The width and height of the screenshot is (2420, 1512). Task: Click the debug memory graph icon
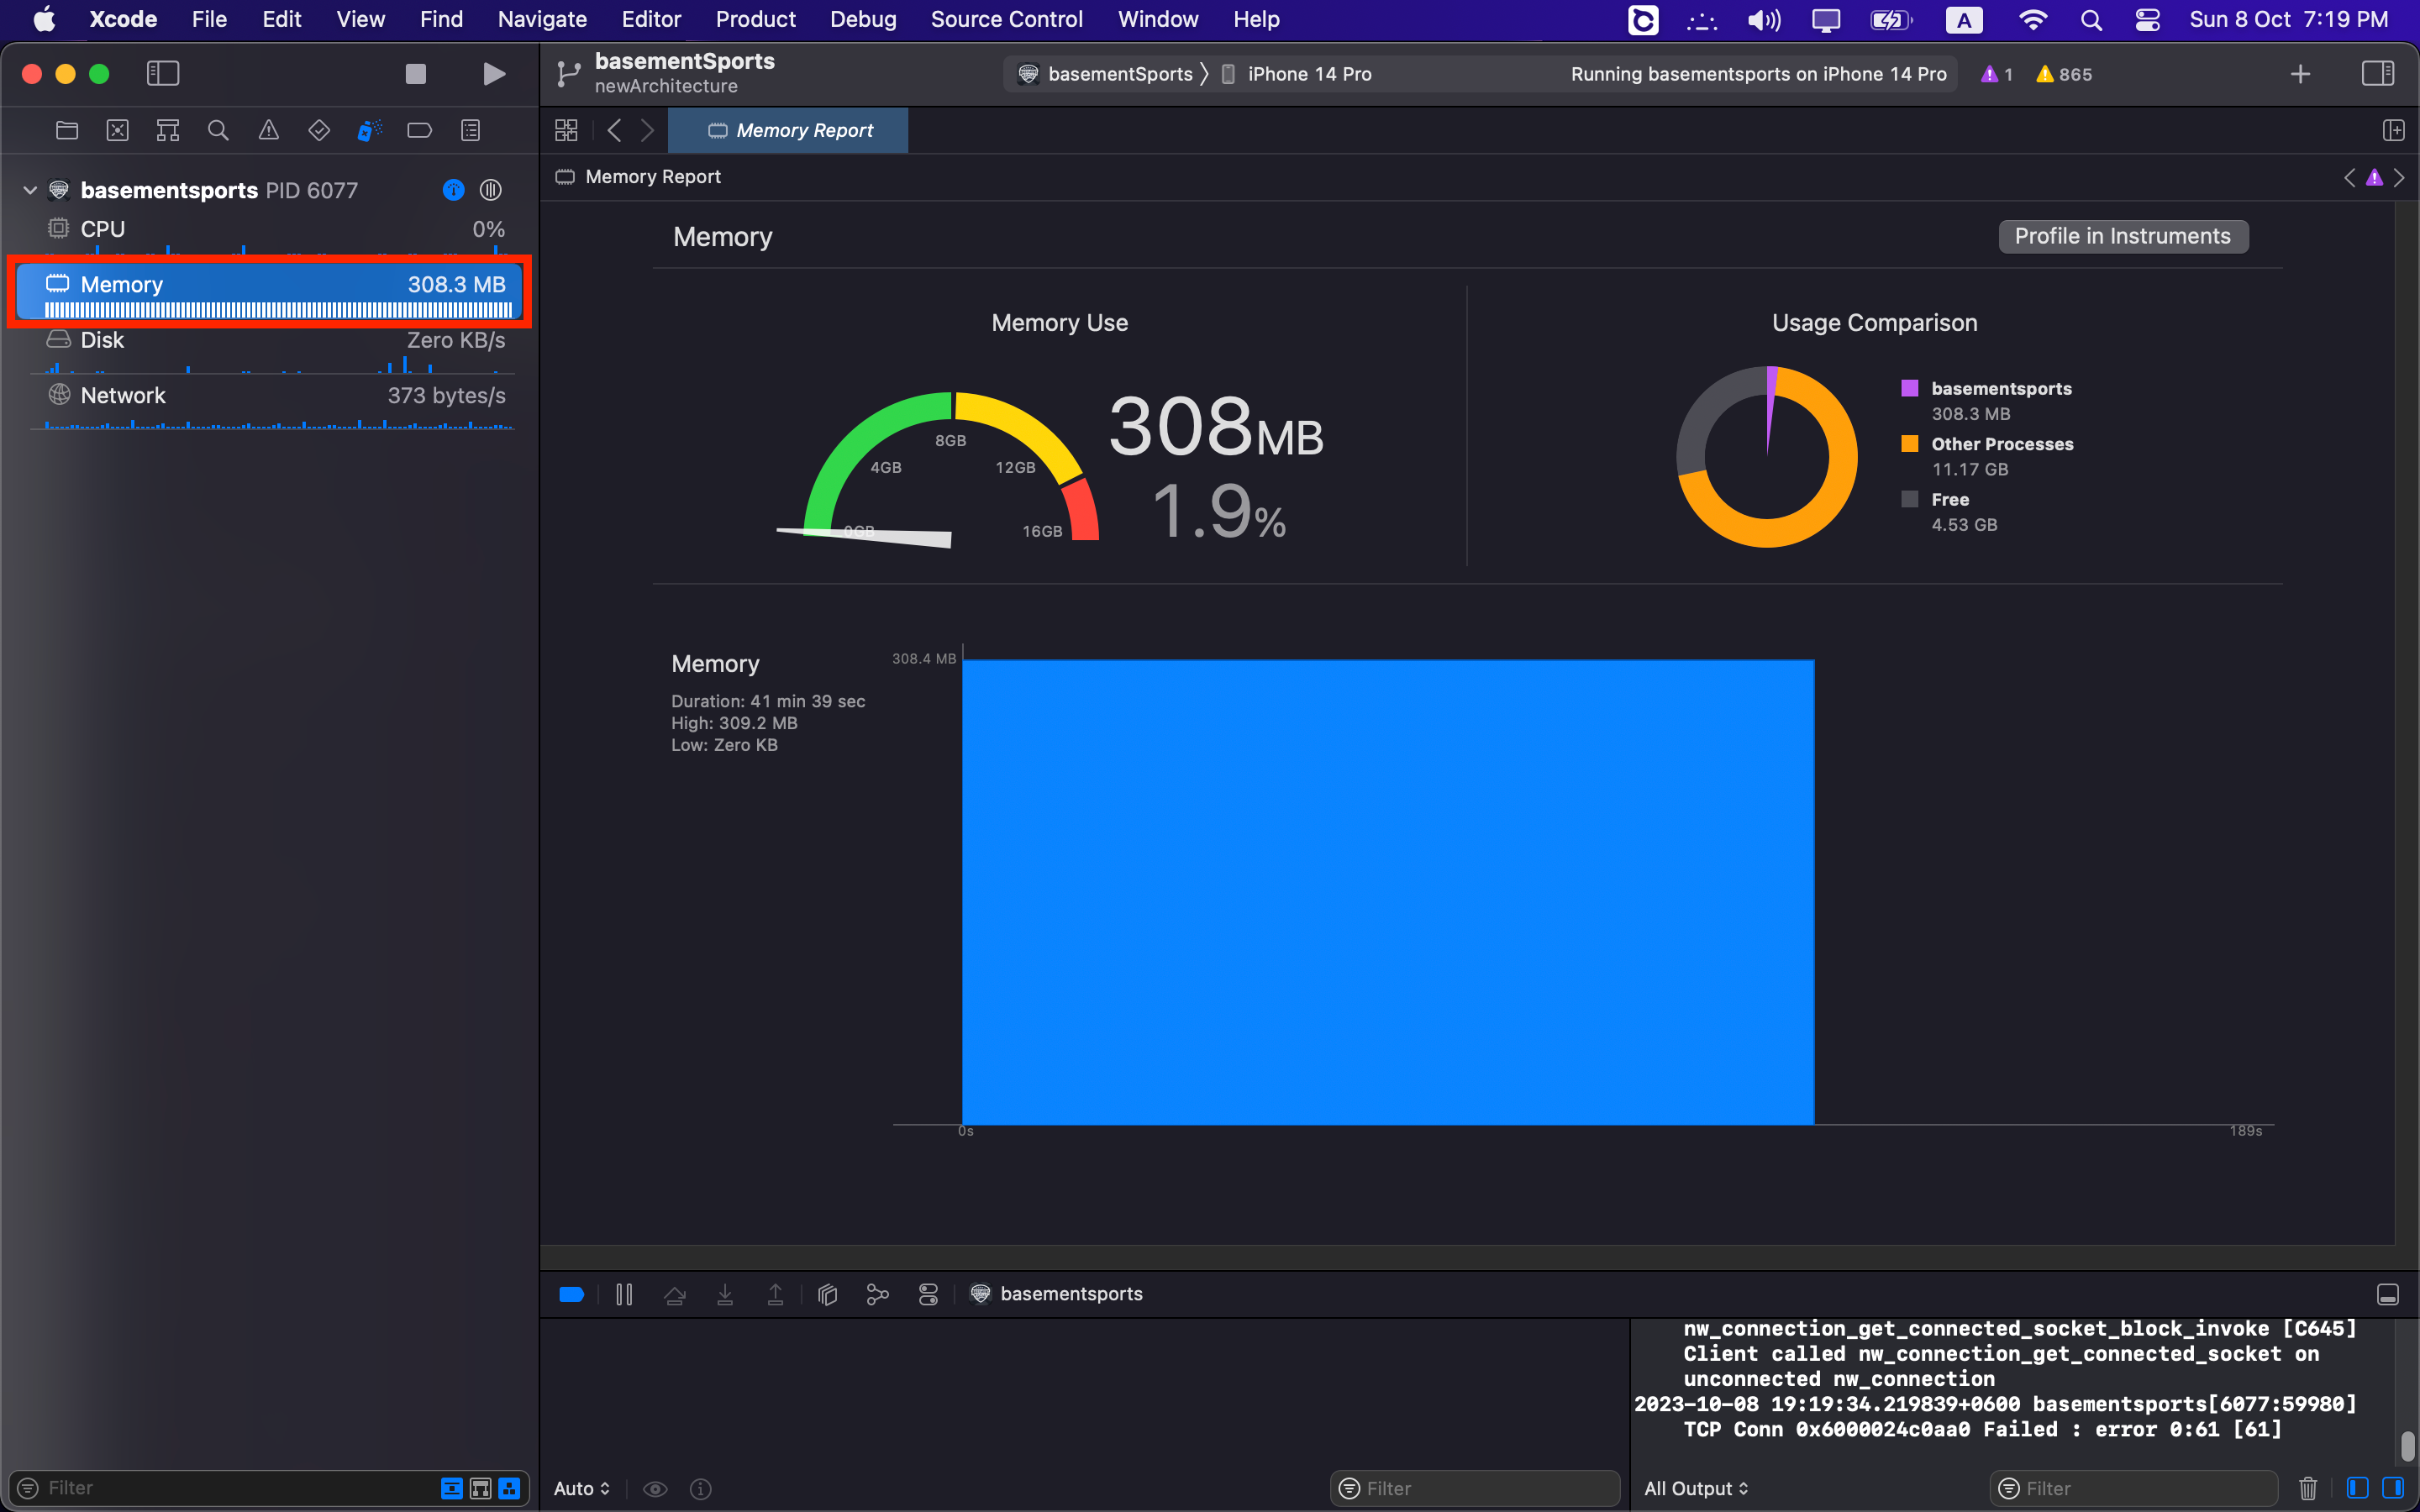pyautogui.click(x=878, y=1293)
